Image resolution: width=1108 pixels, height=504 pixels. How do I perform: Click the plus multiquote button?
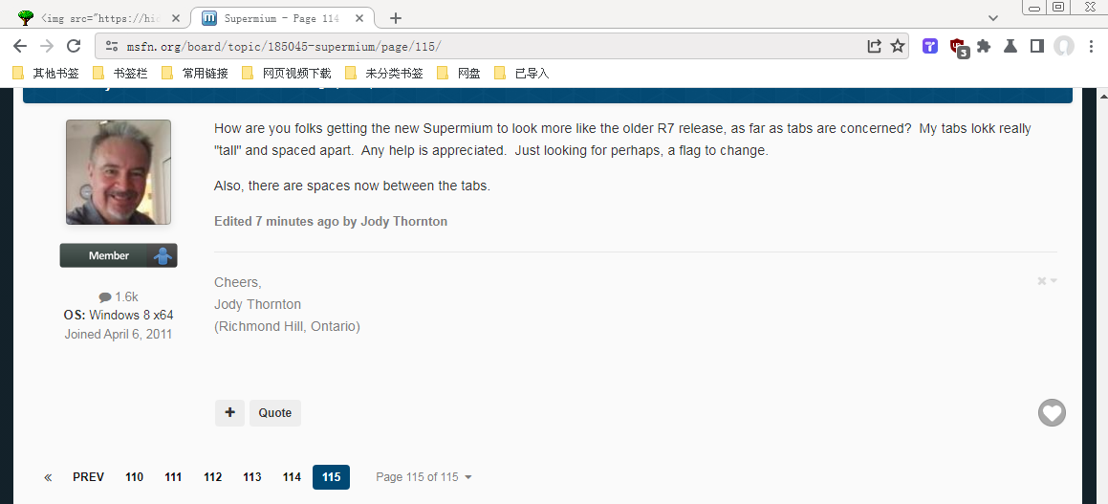[x=229, y=413]
